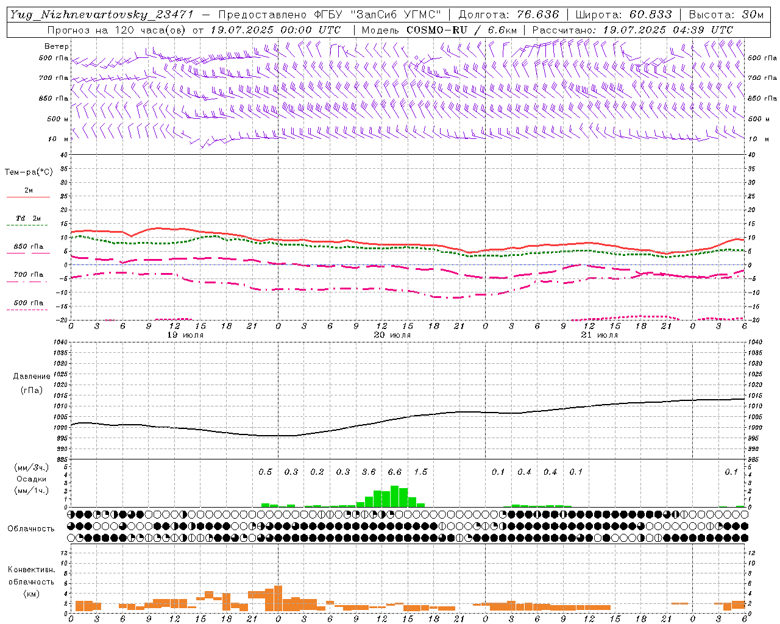Click the 0.5 precipitation total value

[265, 472]
